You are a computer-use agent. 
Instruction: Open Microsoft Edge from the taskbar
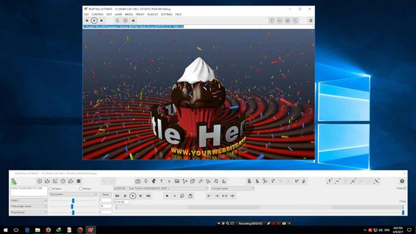pyautogui.click(x=27, y=230)
